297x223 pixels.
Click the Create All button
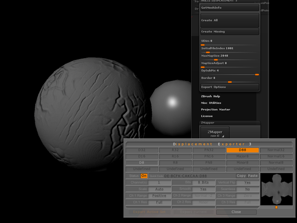[230, 20]
